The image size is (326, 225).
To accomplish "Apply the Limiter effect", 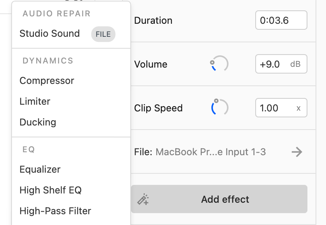I will point(35,101).
